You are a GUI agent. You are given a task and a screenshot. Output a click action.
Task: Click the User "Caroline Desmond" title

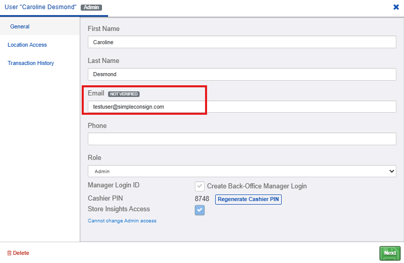(x=41, y=7)
